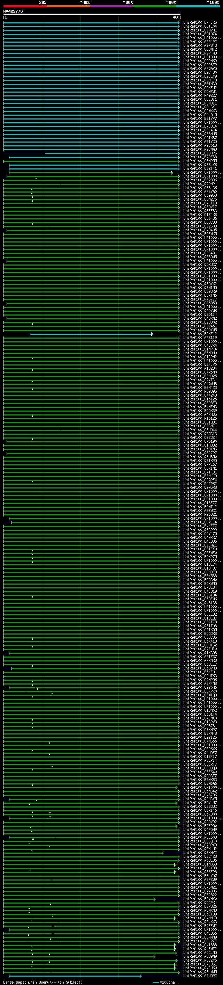Select the UniRef100_Q6UNT2 label
This screenshot has width=223, height=985.
point(200,49)
